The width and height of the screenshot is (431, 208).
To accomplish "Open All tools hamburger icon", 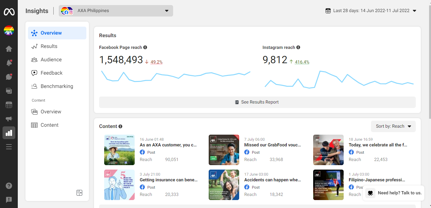I will 9,147.
